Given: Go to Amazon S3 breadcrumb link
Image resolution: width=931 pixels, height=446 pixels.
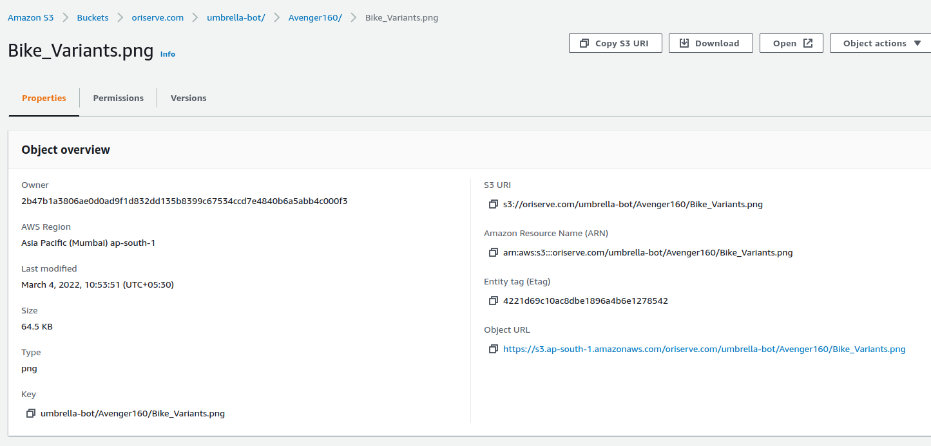Looking at the screenshot, I should click(30, 17).
